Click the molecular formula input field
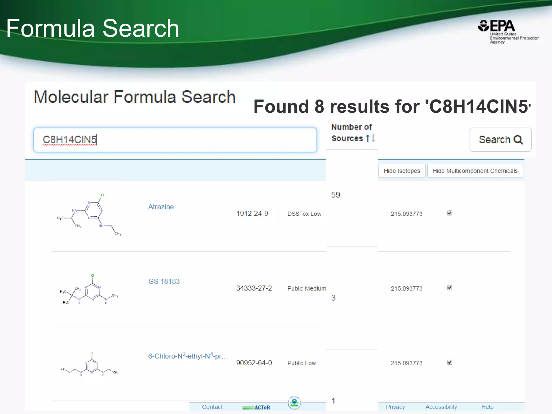 pos(175,140)
